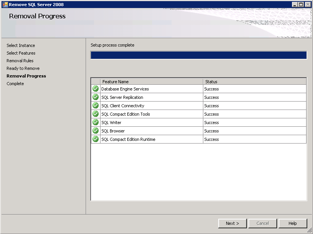Image resolution: width=313 pixels, height=234 pixels.
Task: Open the Removal Rules step
Action: (20, 61)
